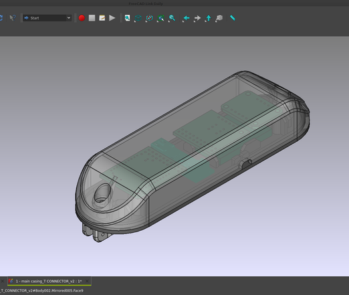Switch to main casing_T CONNECTOR_v2 tab
Screen dimensions: 349x295
pyautogui.click(x=49, y=281)
